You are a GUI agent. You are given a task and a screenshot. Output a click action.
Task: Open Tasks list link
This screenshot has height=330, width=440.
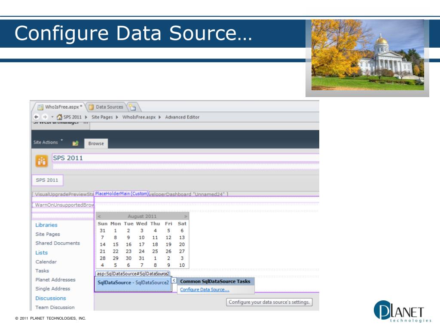click(x=42, y=271)
